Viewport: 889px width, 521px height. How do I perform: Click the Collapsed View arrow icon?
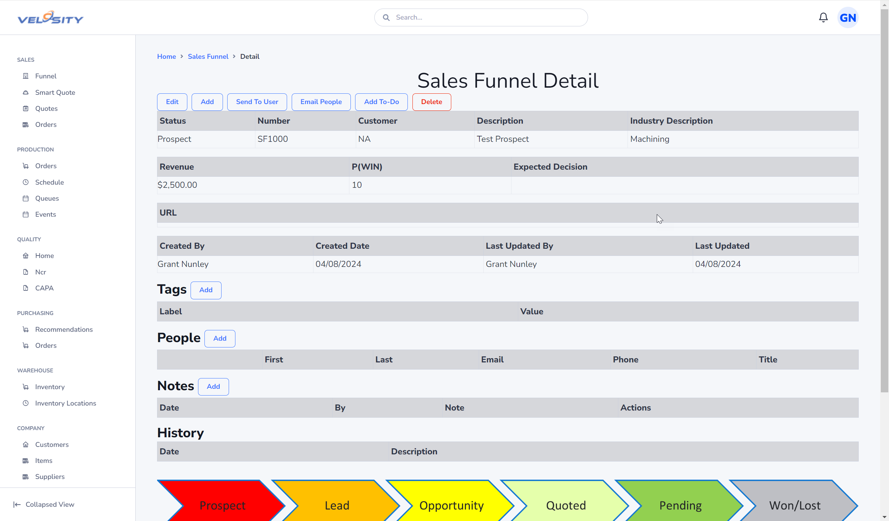coord(17,504)
